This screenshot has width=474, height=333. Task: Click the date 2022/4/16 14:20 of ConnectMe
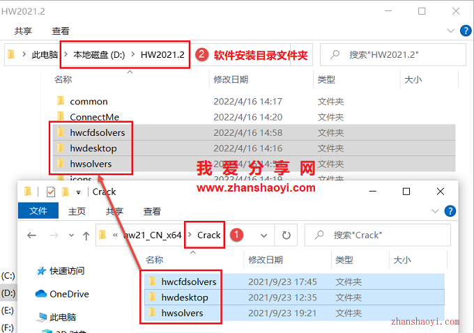[x=248, y=117]
